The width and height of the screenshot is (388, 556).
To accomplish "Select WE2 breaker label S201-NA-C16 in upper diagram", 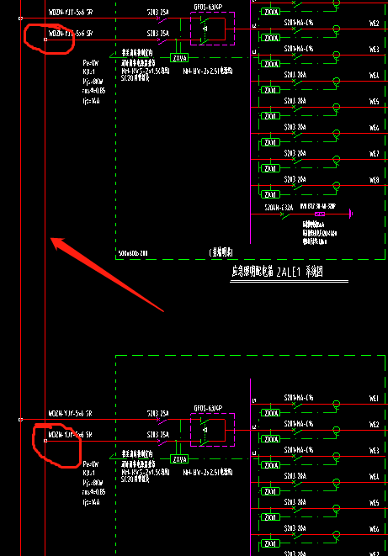I will pos(299,23).
